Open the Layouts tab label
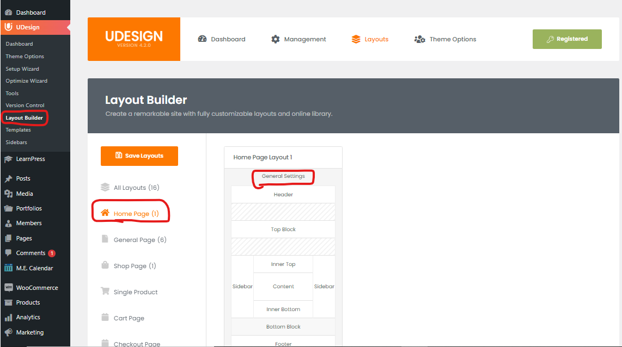Screen dimensions: 622x347 [x=376, y=39]
